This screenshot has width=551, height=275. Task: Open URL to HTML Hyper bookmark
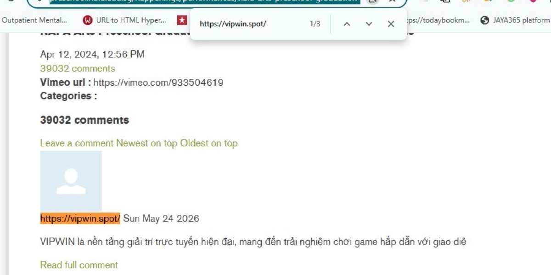tap(124, 20)
